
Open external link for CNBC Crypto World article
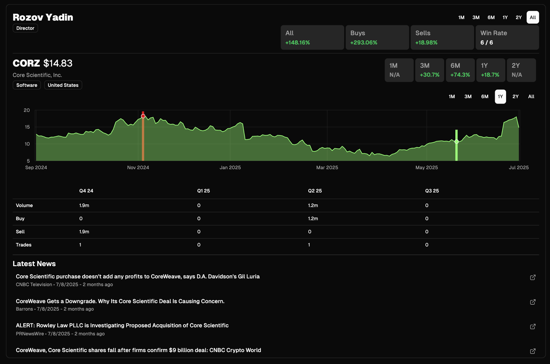tap(533, 351)
